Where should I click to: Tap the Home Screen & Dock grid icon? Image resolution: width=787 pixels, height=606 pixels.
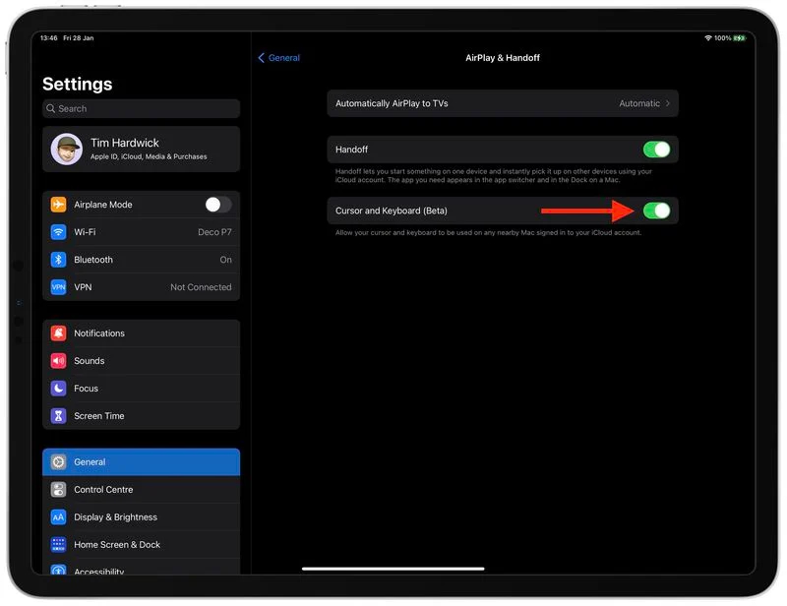tap(58, 545)
